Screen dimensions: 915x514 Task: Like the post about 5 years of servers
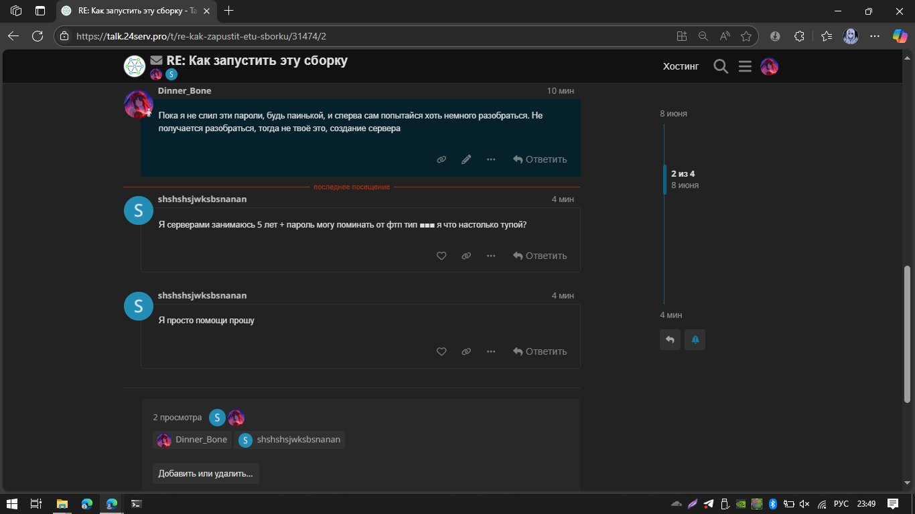click(441, 256)
